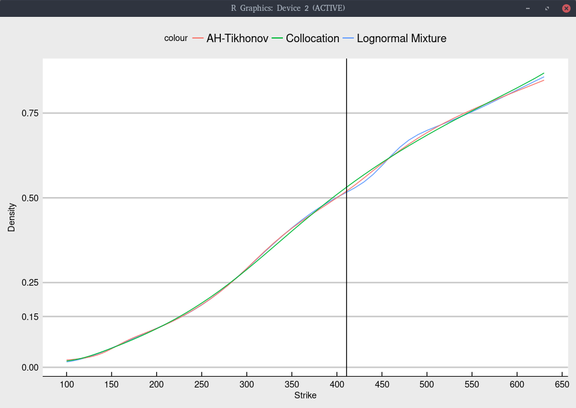Viewport: 576px width, 408px height.
Task: Click the 250 strike tick label
Action: [202, 384]
